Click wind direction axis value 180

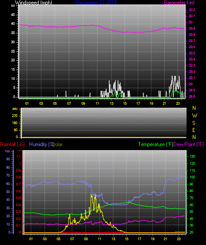coord(15,123)
